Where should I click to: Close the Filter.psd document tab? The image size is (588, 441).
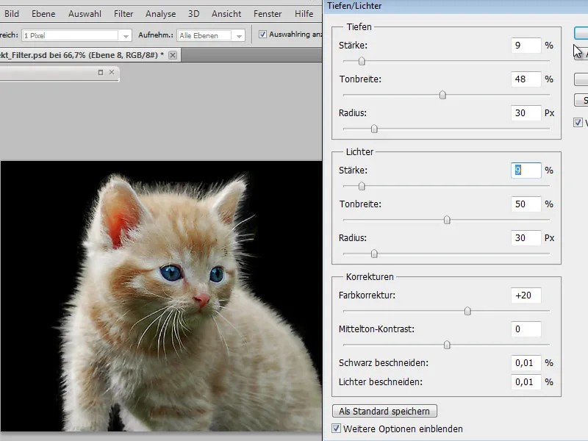[x=173, y=55]
